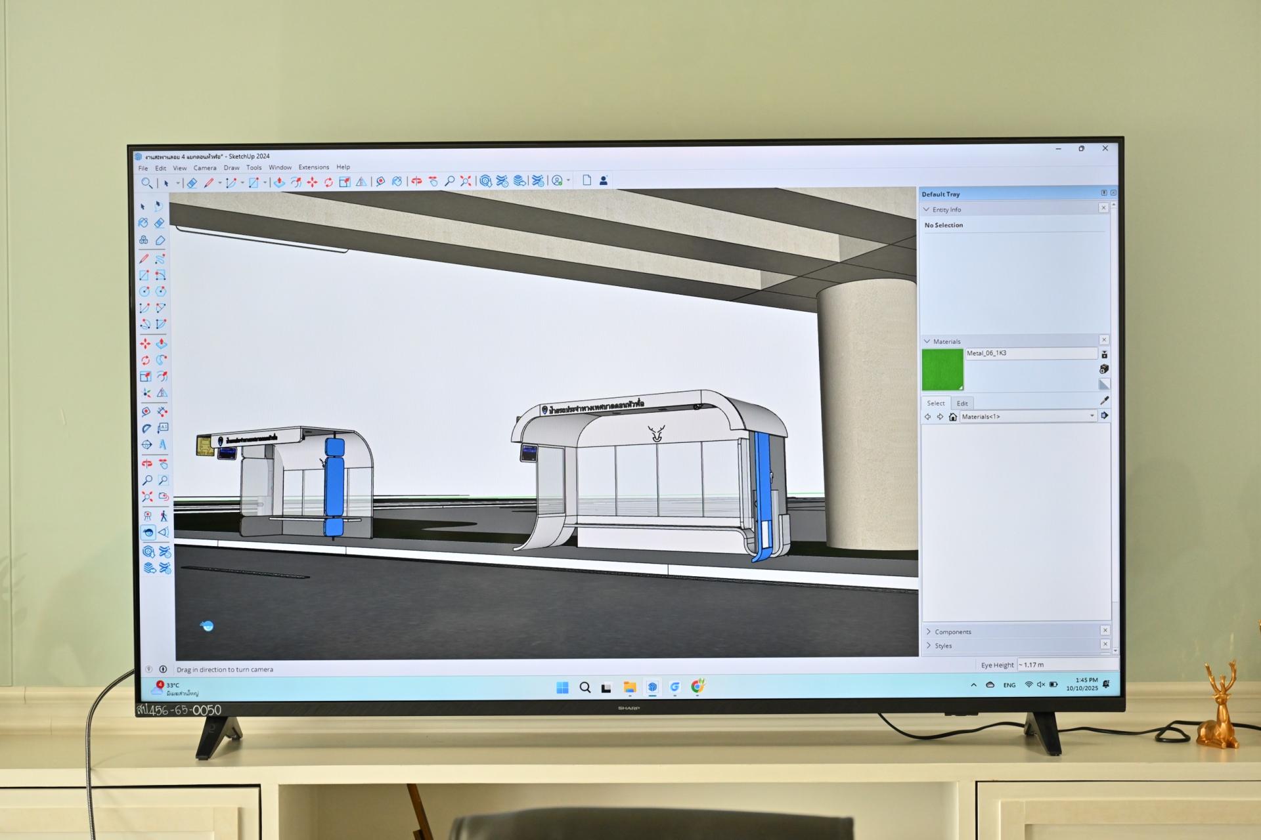Image resolution: width=1261 pixels, height=840 pixels.
Task: Switch to the Edit tab in Materials
Action: [962, 404]
